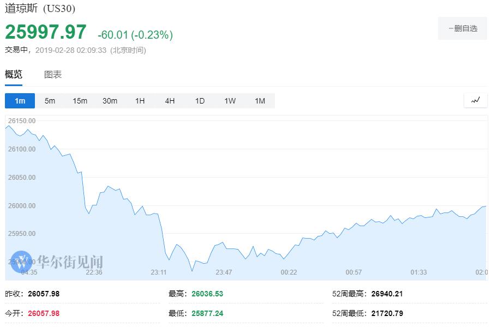Viewport: 491px width, 328px height.
Task: Remove the index via 删自选 button
Action: coord(462,28)
